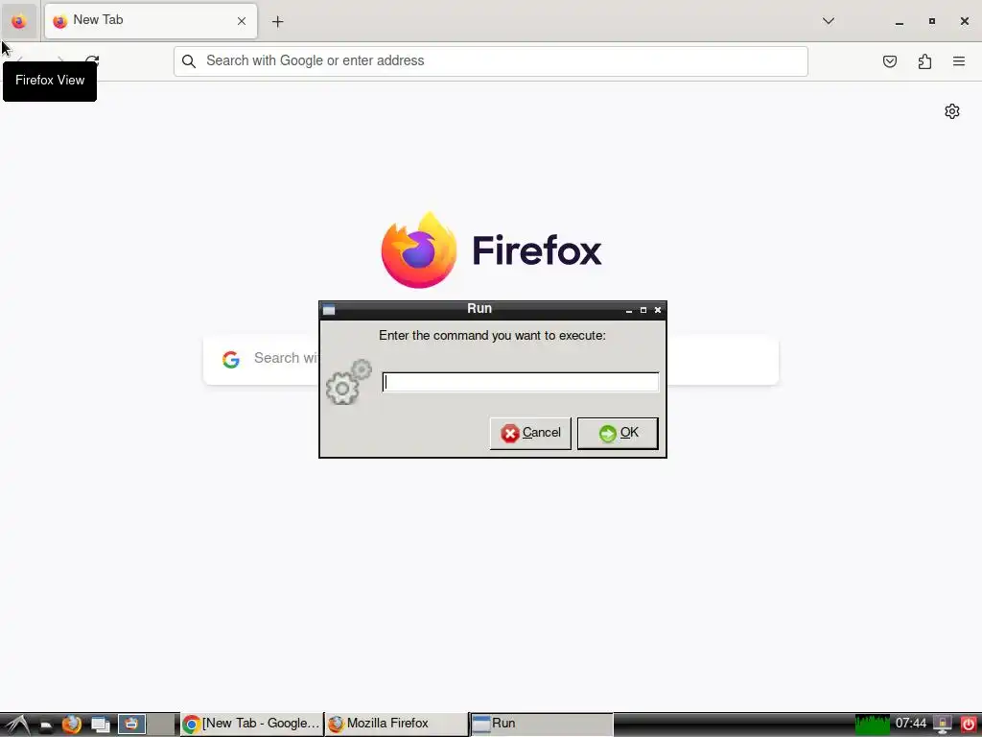Click the red power logout button
Image resolution: width=982 pixels, height=737 pixels.
pyautogui.click(x=969, y=725)
